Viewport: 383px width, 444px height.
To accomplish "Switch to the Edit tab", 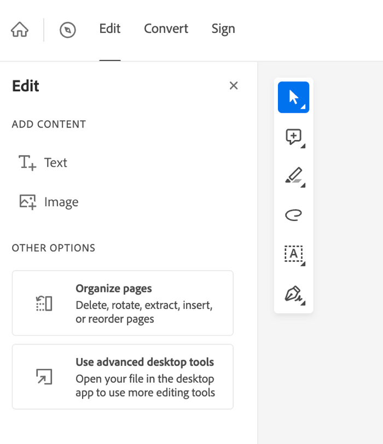I will pos(110,29).
